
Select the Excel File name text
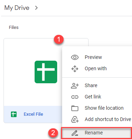click(34, 114)
